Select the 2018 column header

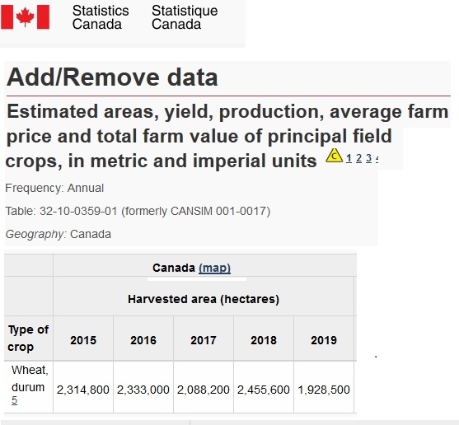click(x=264, y=340)
